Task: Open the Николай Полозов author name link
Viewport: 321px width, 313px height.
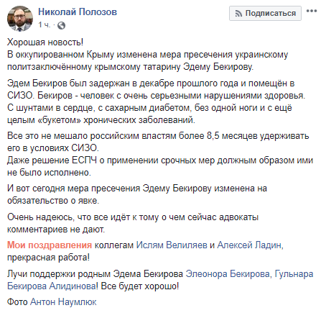Action: tap(78, 12)
